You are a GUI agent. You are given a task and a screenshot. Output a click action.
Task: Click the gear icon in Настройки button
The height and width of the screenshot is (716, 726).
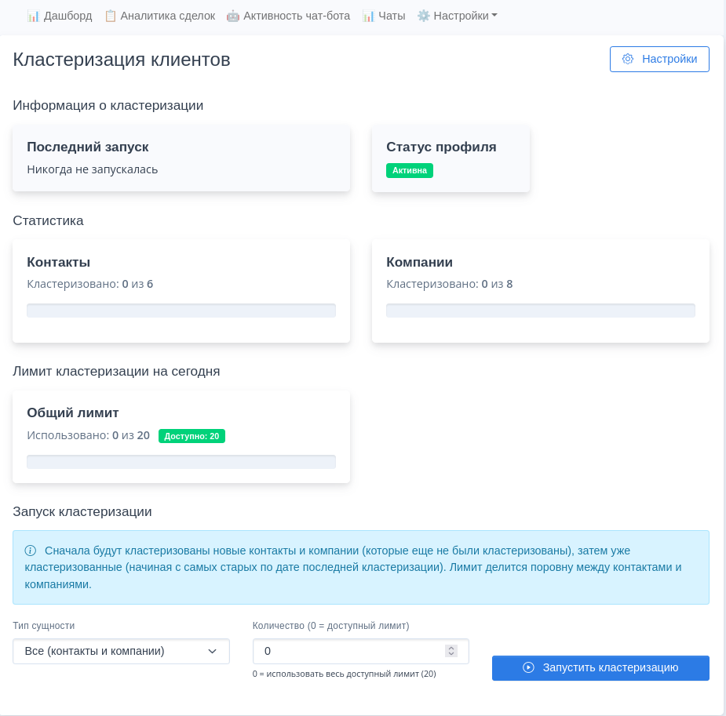coord(628,59)
